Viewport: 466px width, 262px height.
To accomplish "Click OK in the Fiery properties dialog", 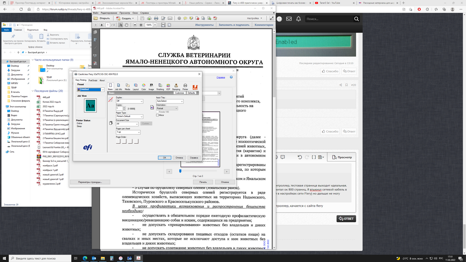I will pyautogui.click(x=165, y=158).
